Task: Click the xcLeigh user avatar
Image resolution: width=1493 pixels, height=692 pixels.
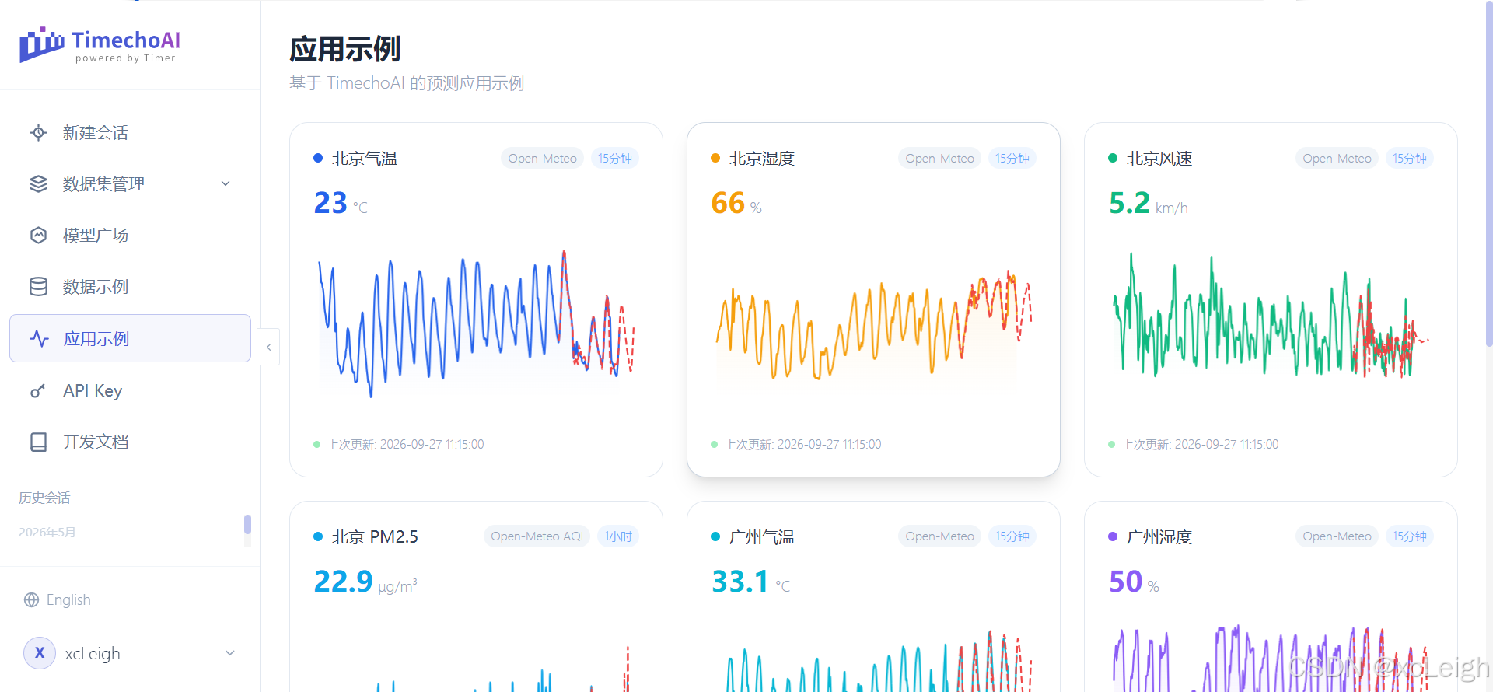Action: tap(40, 653)
